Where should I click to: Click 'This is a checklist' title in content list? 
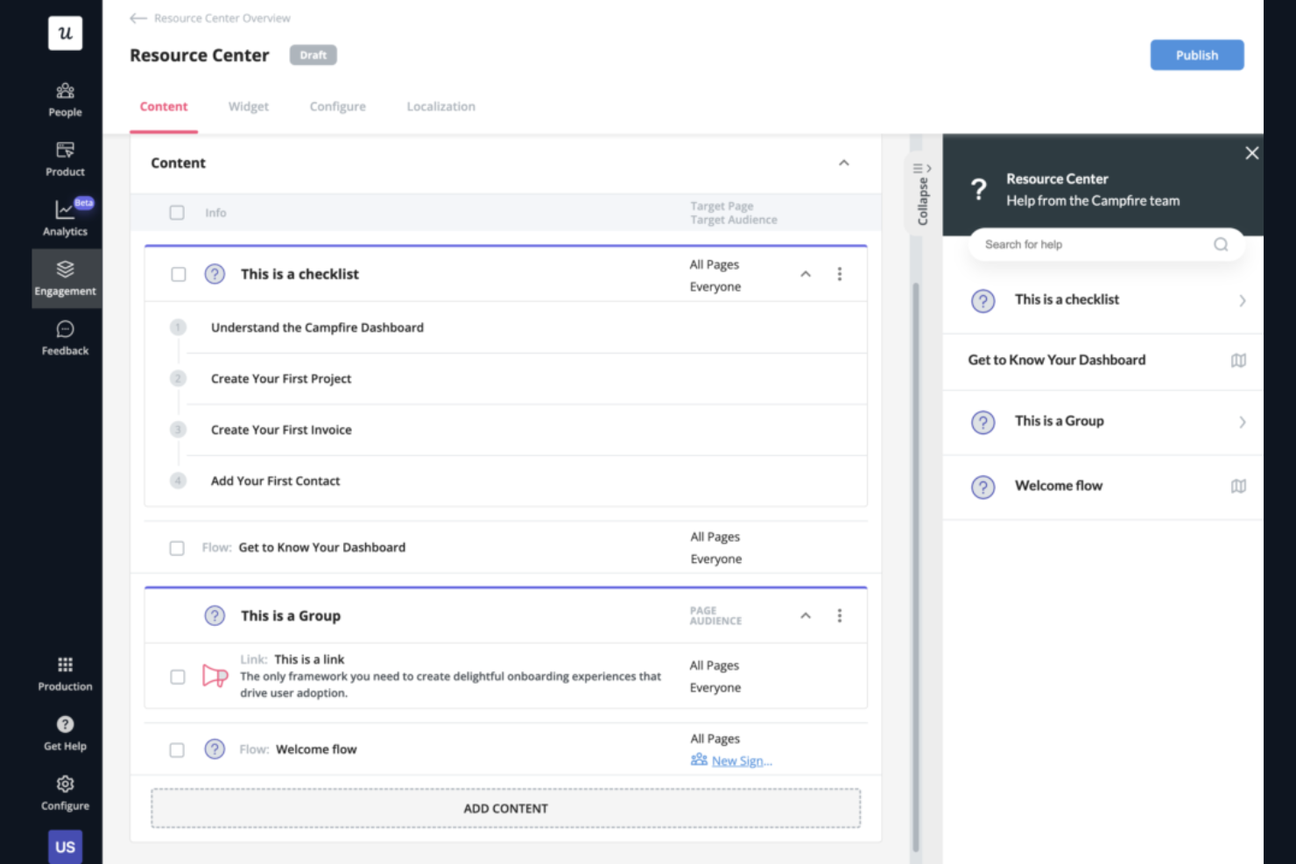tap(299, 274)
